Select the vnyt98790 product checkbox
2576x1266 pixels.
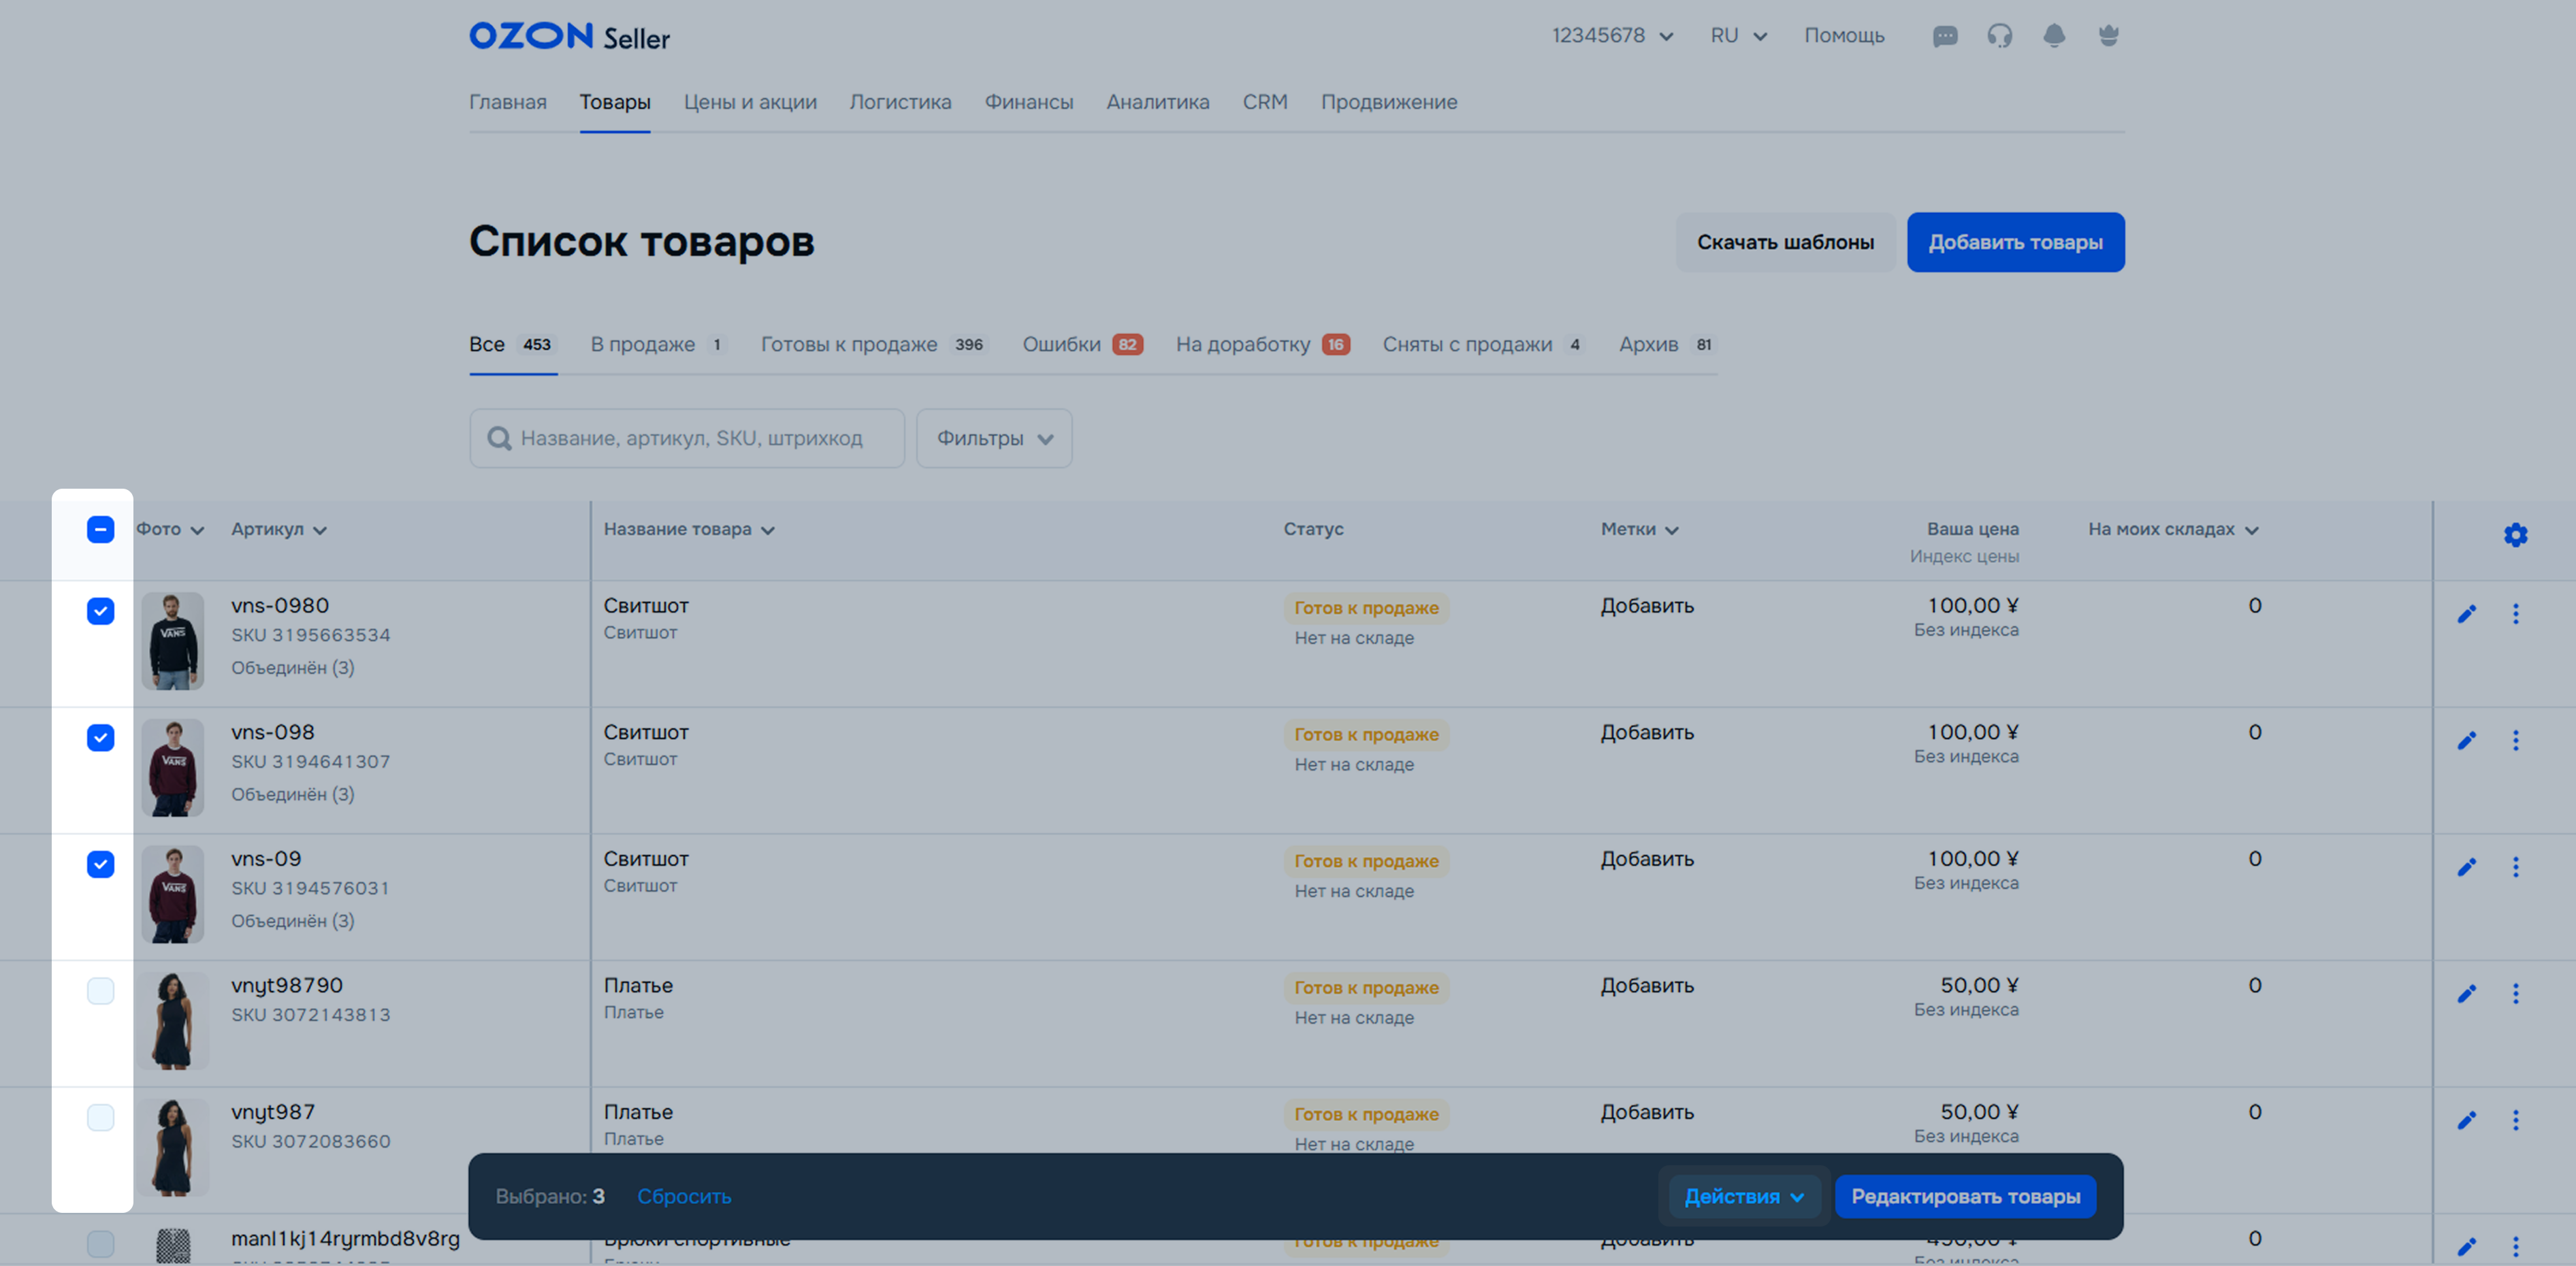(x=100, y=991)
